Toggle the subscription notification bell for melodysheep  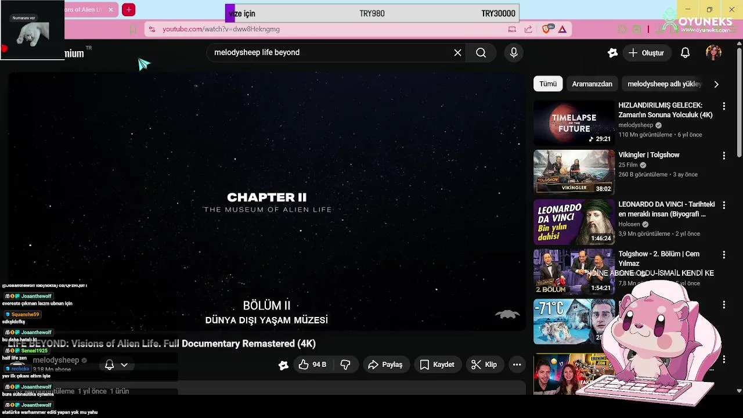click(109, 365)
